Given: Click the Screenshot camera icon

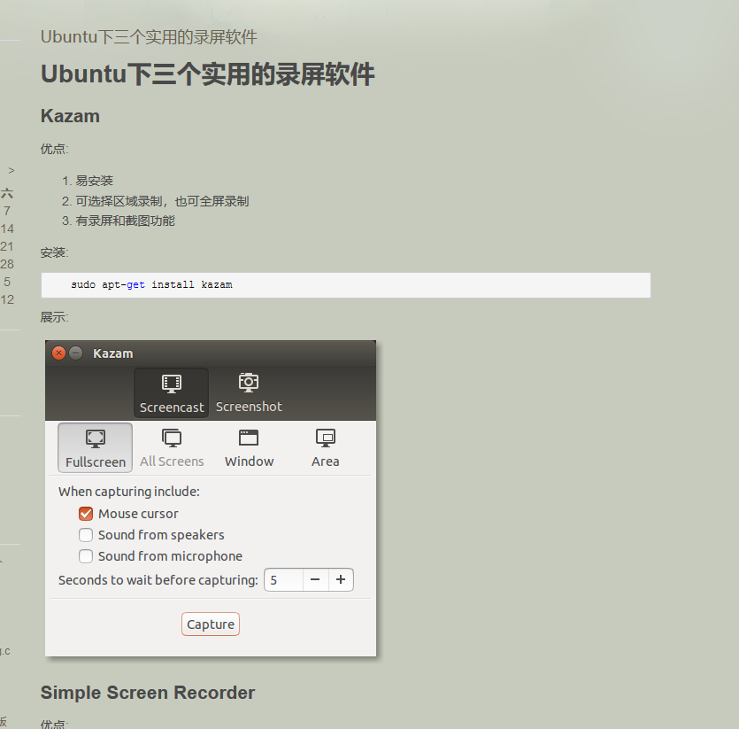Looking at the screenshot, I should click(x=249, y=382).
